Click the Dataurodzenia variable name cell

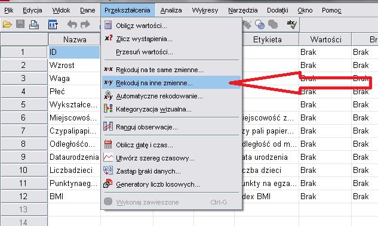(x=74, y=157)
